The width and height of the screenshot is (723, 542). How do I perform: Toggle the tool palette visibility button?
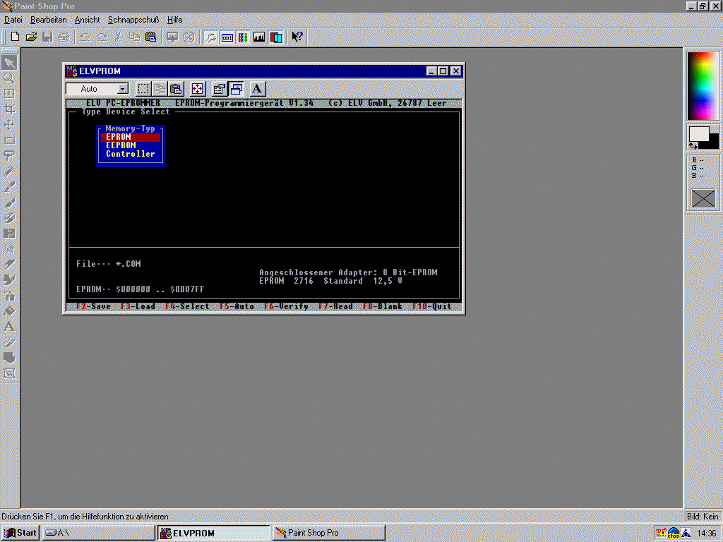[x=210, y=37]
